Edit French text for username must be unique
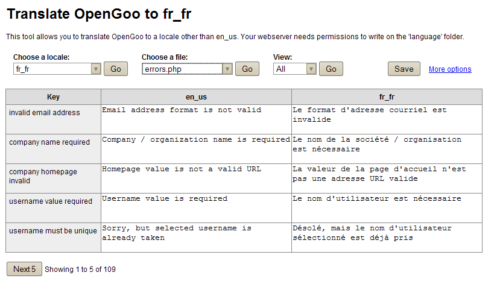 (387, 237)
